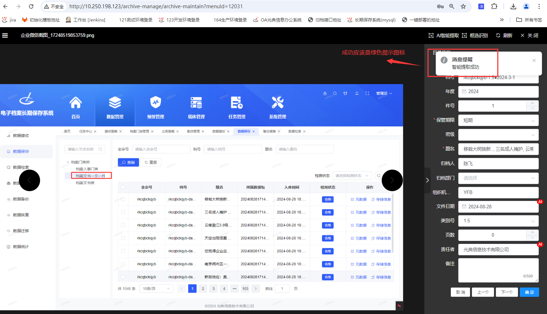Click the 确定 button
The image size is (547, 314).
pos(529,292)
